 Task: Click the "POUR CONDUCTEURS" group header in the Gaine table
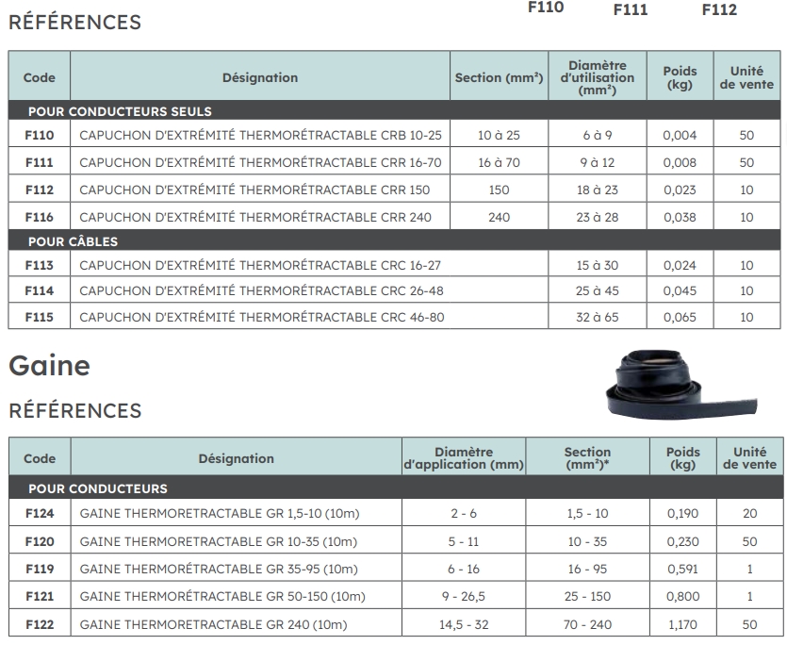pyautogui.click(x=98, y=488)
